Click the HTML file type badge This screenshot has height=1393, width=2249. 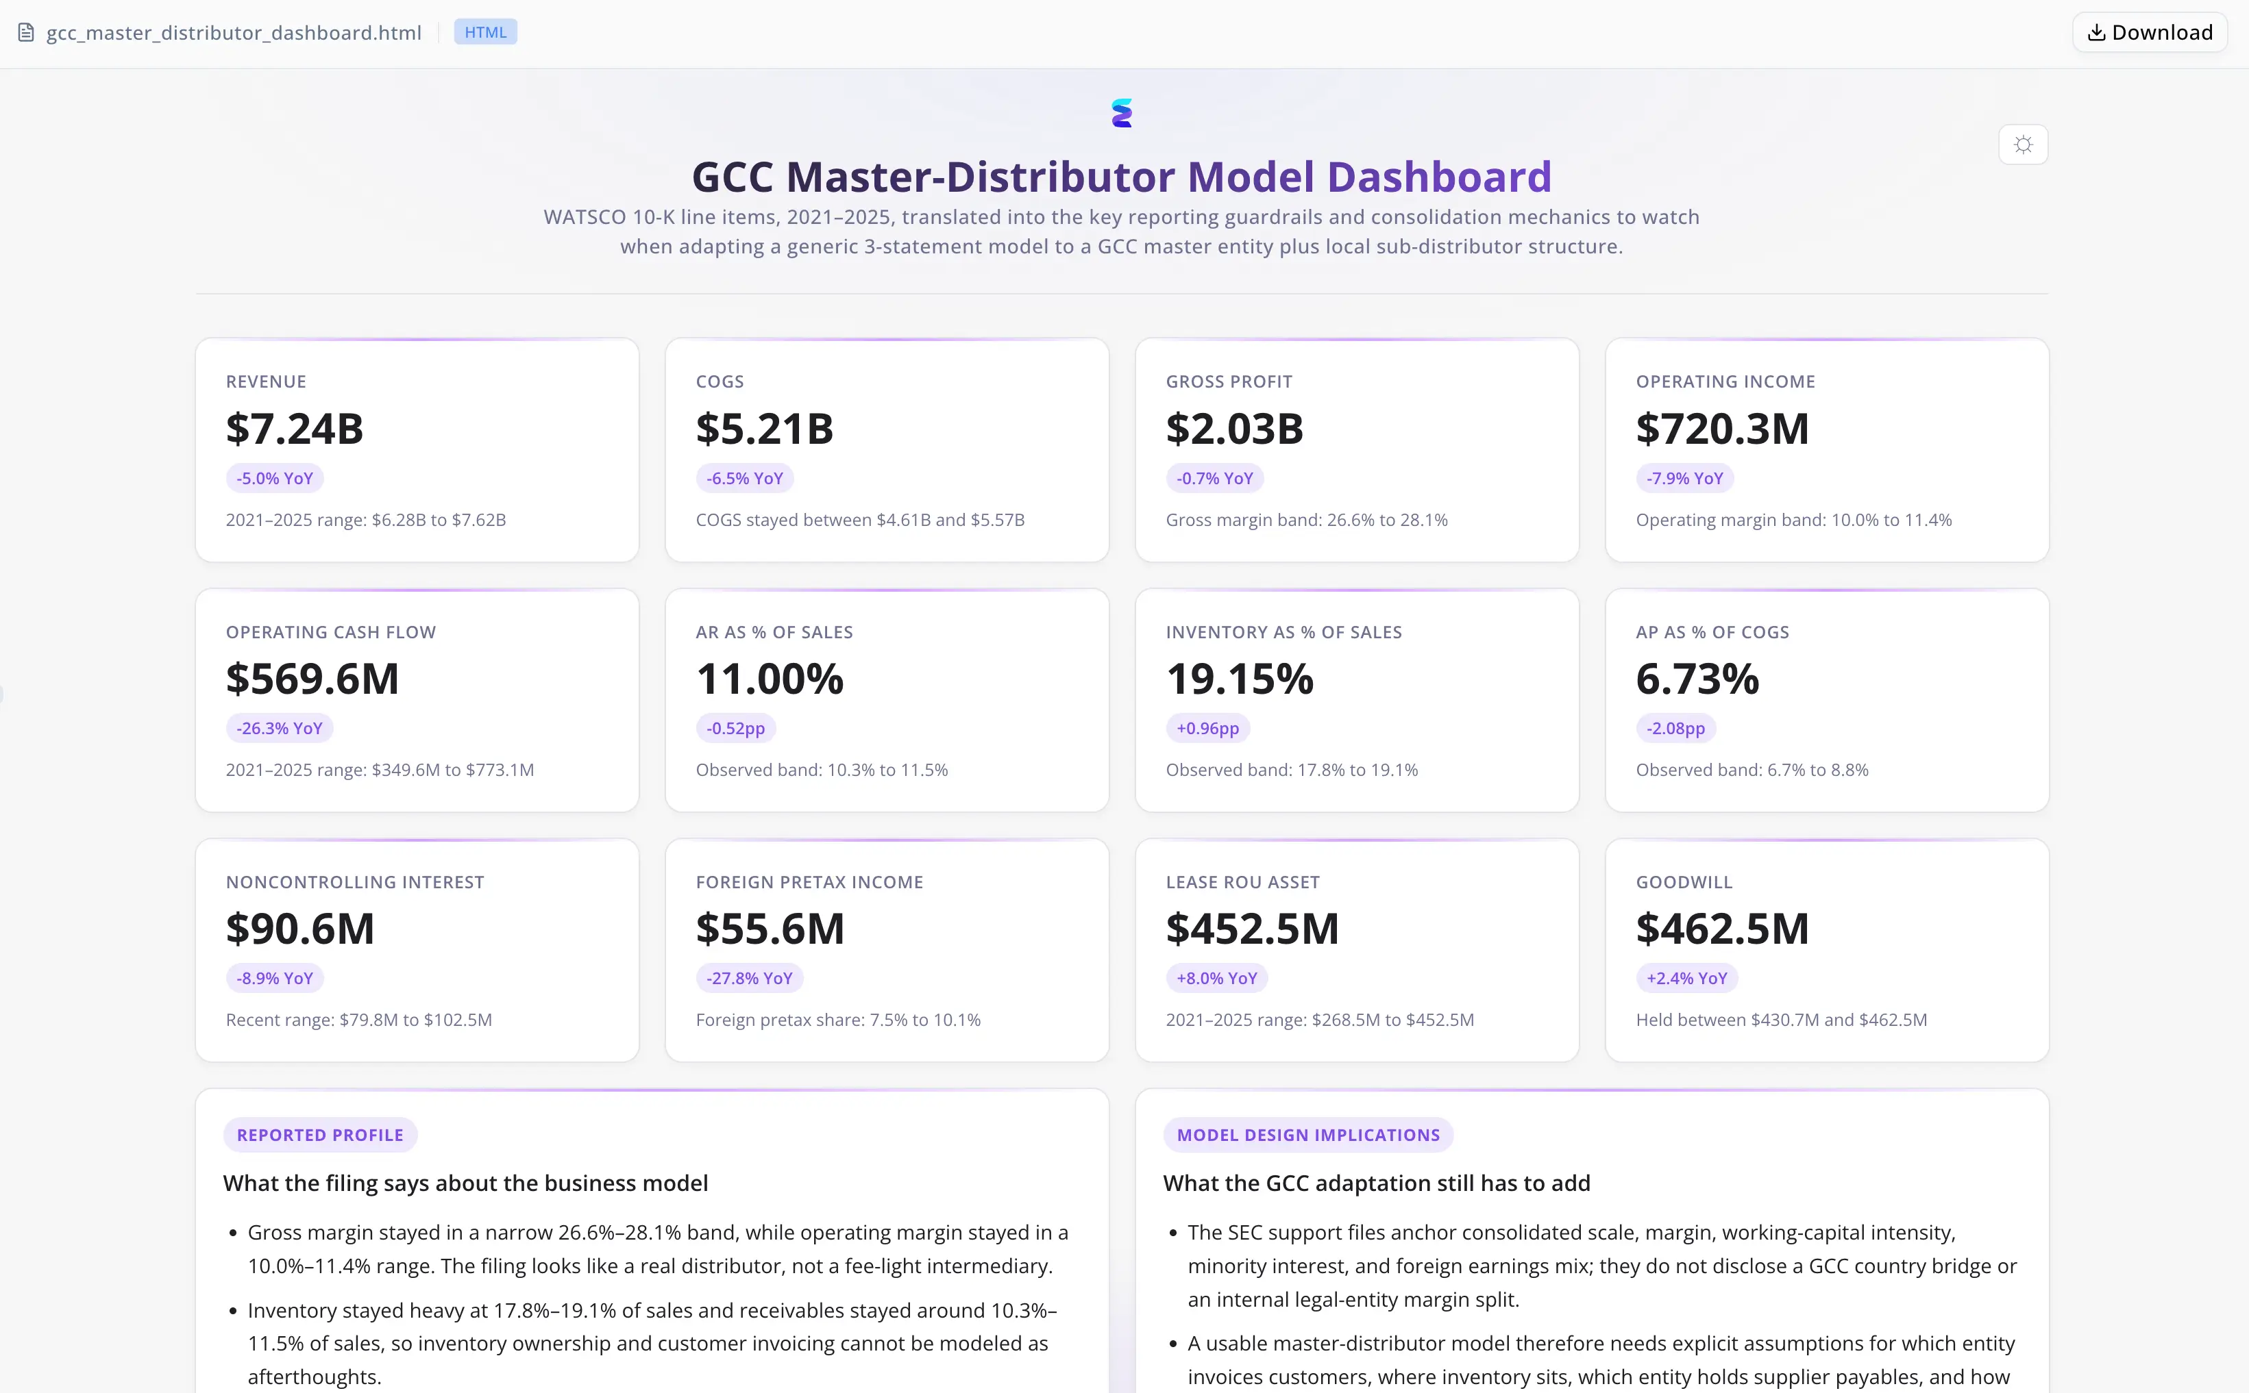tap(486, 32)
